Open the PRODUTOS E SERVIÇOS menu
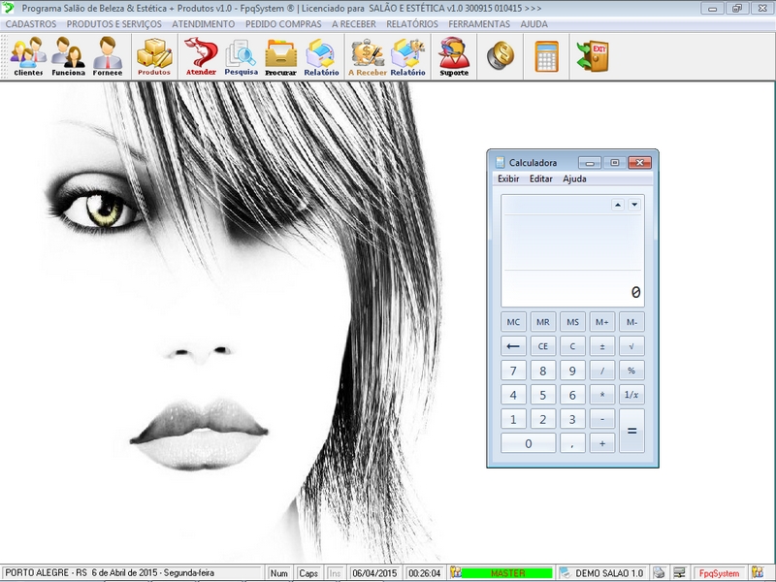Screen dimensions: 776x582 point(113,23)
